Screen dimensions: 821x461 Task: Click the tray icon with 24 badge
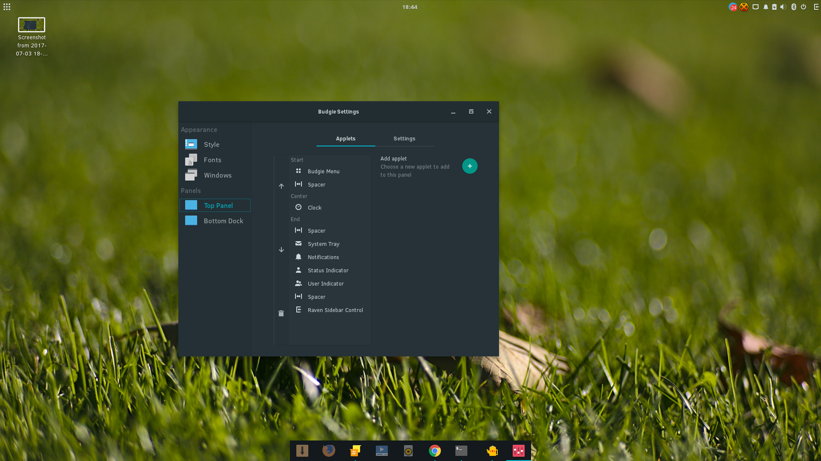click(x=733, y=7)
